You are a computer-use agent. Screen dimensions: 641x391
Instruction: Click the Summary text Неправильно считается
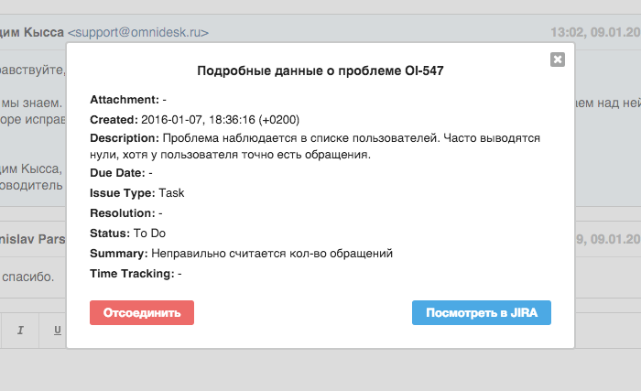click(272, 254)
